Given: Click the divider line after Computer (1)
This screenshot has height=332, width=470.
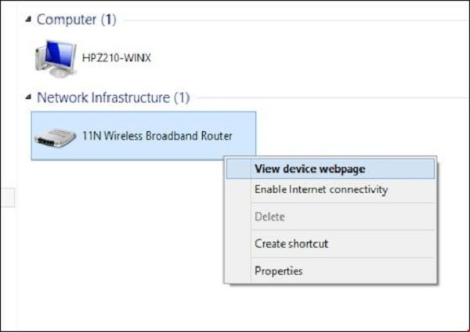Looking at the screenshot, I should (x=290, y=20).
